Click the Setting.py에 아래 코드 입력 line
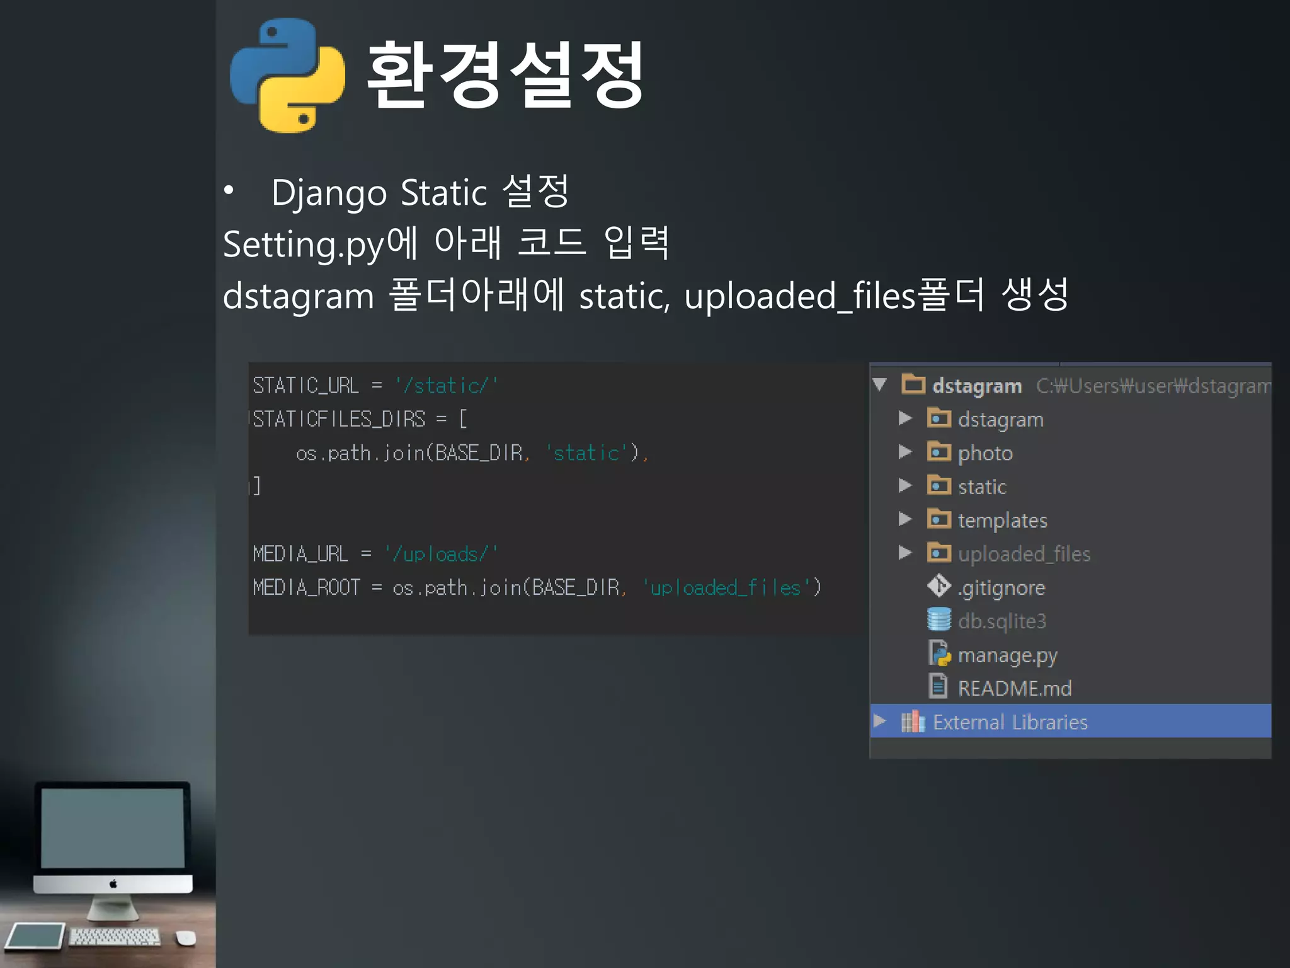This screenshot has width=1290, height=968. tap(446, 243)
